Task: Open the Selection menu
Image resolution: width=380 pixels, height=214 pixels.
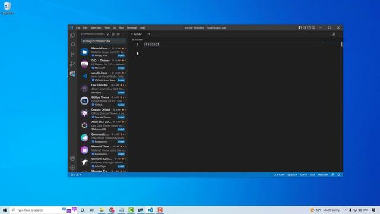Action: point(96,28)
